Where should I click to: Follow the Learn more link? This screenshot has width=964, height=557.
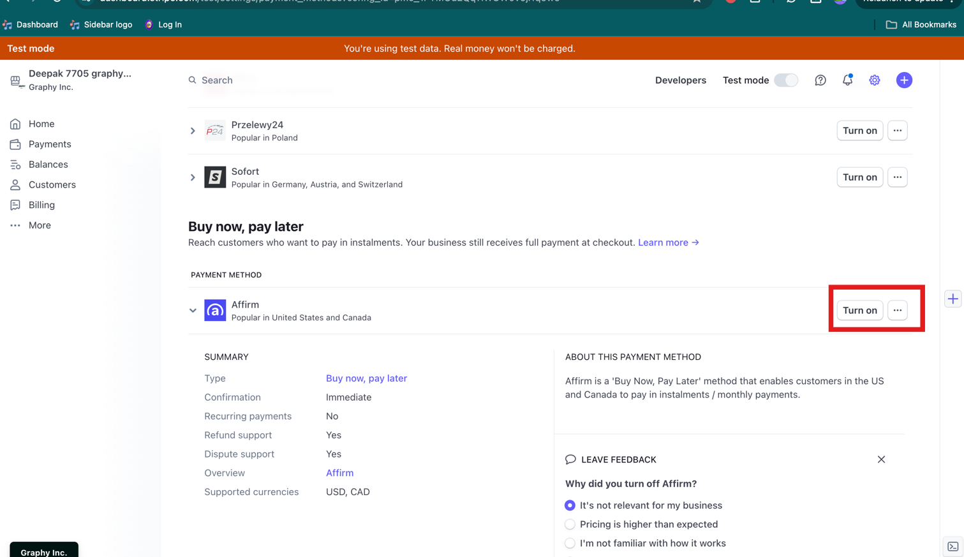coord(668,242)
